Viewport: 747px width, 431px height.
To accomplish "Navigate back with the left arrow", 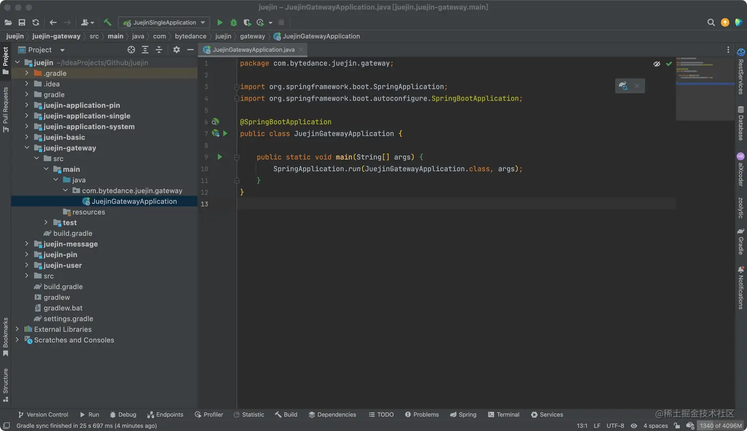I will coord(53,23).
